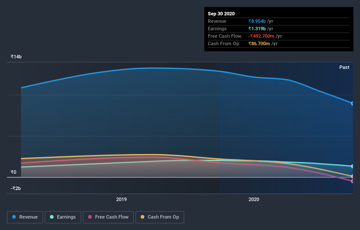Image resolution: width=360 pixels, height=230 pixels.
Task: Select the teal Earnings endpoint marker
Action: tap(353, 166)
